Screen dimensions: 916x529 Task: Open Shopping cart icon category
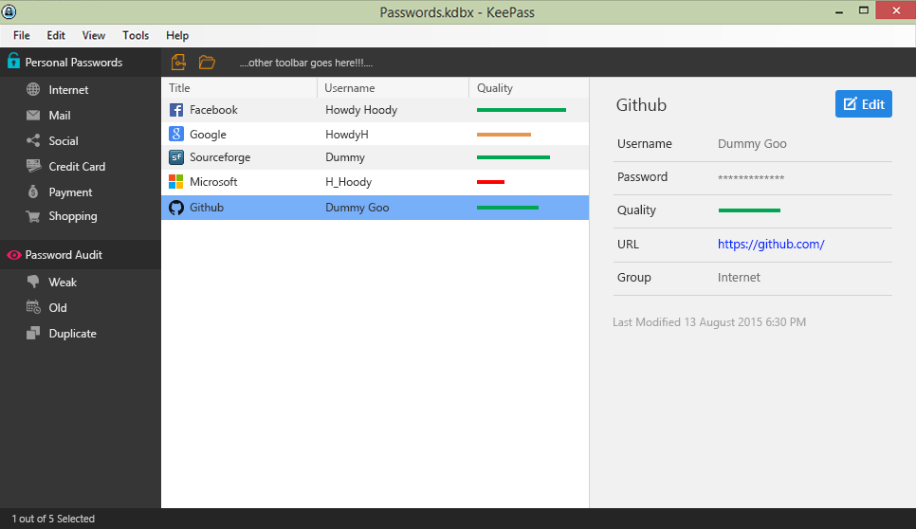pyautogui.click(x=33, y=216)
